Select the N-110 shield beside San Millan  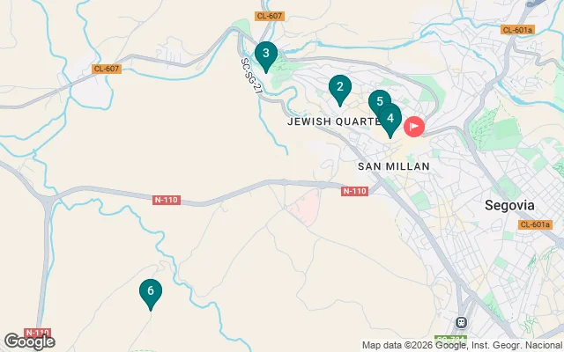pos(354,191)
